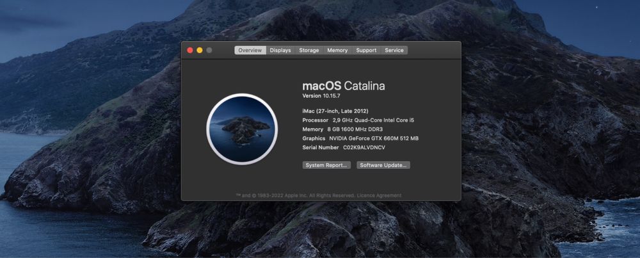The image size is (640, 258).
Task: Click graphics value NVIDIA GeForce GTX 660M
Action: (x=374, y=138)
